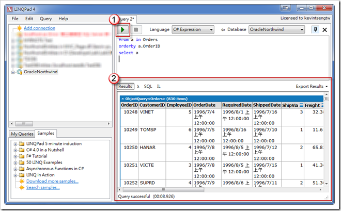Image resolution: width=341 pixels, height=211 pixels.
Task: Open the Language dropdown showing C# Expression
Action: (193, 29)
